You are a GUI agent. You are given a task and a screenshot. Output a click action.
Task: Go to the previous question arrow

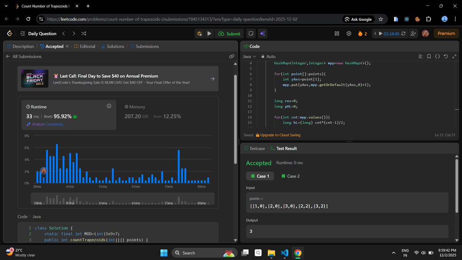(64, 34)
